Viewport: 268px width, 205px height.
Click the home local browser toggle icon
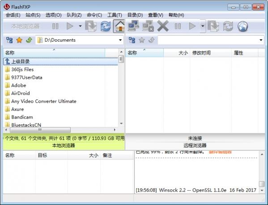(119, 26)
